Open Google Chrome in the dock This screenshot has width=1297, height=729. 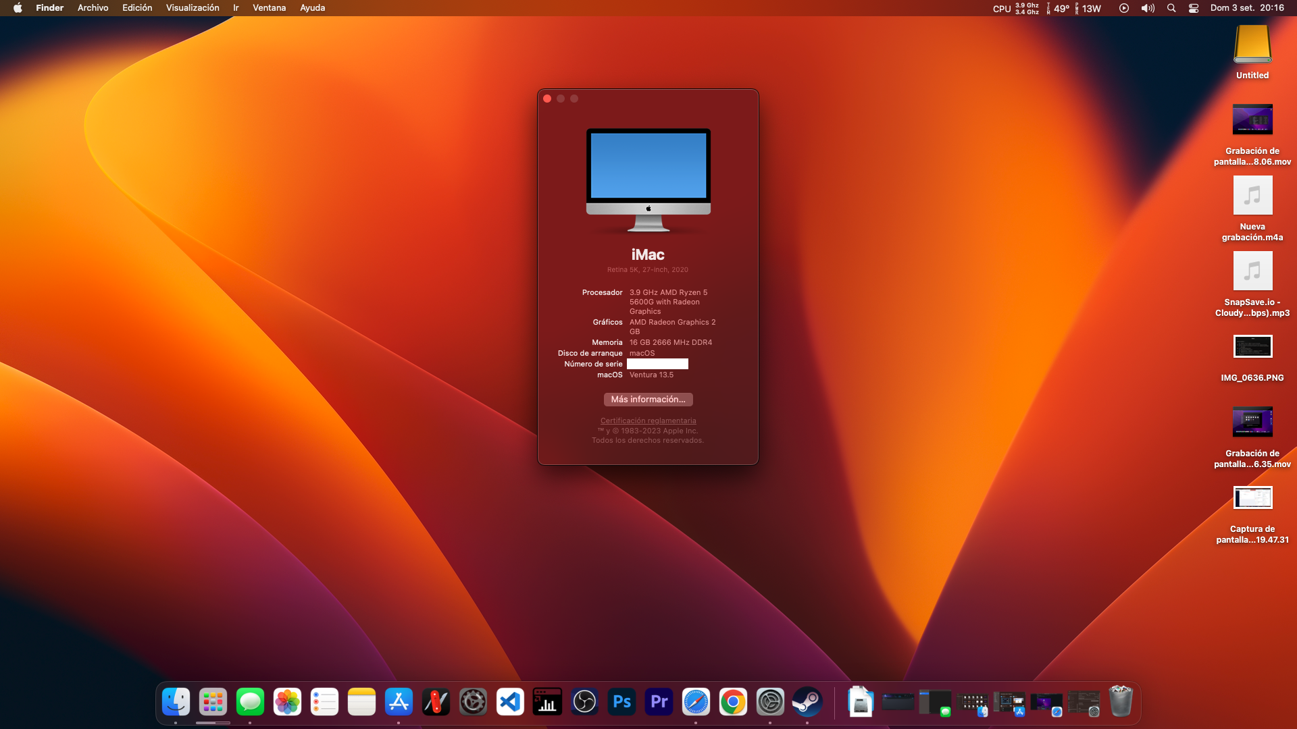[733, 702]
